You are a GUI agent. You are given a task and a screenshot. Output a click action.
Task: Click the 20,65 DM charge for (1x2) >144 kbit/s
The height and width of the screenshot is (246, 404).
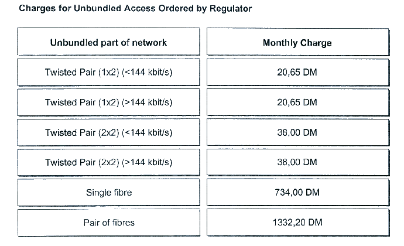coord(298,102)
